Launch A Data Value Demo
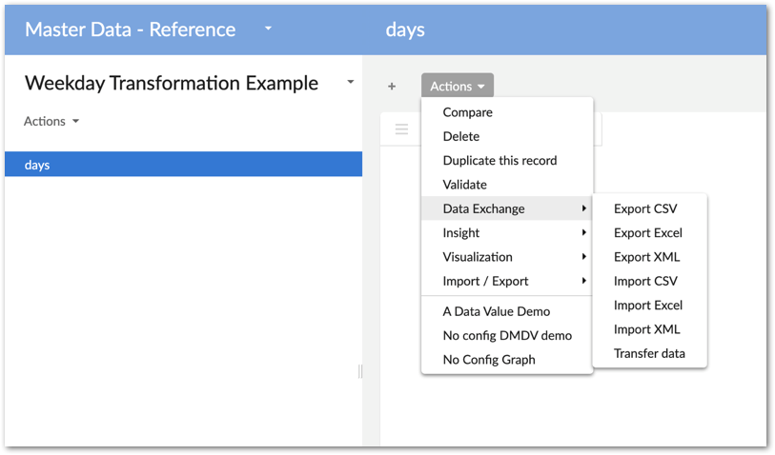Image resolution: width=775 pixels, height=455 pixels. 497,311
